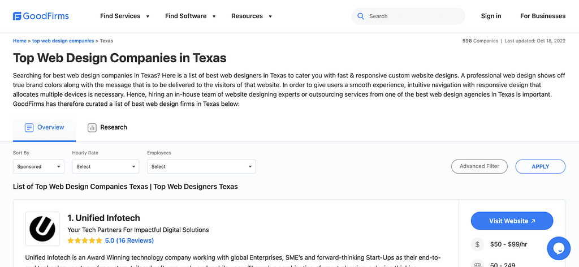Image resolution: width=579 pixels, height=267 pixels.
Task: Click into the Search input field
Action: coord(408,16)
